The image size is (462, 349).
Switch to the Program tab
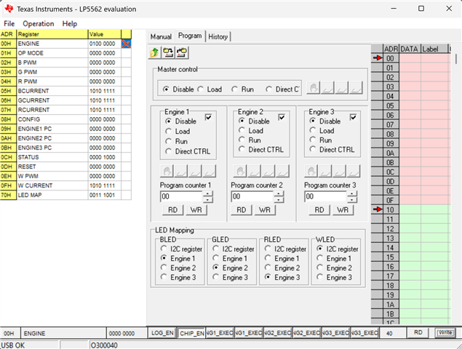(x=190, y=36)
